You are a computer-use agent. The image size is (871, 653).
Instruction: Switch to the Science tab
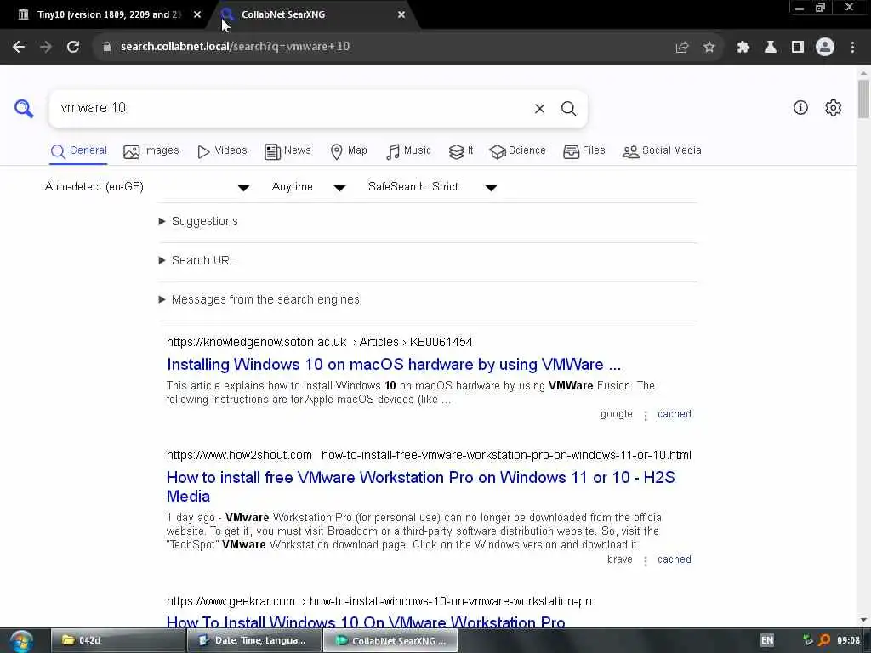[x=517, y=150]
